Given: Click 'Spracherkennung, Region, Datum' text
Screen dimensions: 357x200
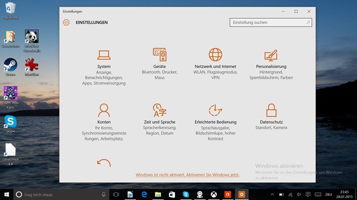Looking at the screenshot, I should coord(159,130).
